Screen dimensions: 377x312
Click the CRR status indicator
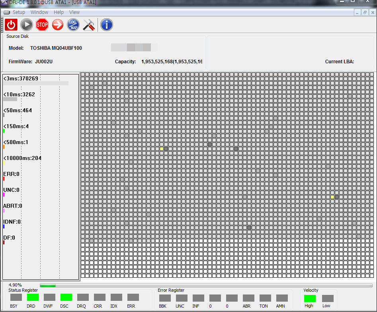[100, 297]
